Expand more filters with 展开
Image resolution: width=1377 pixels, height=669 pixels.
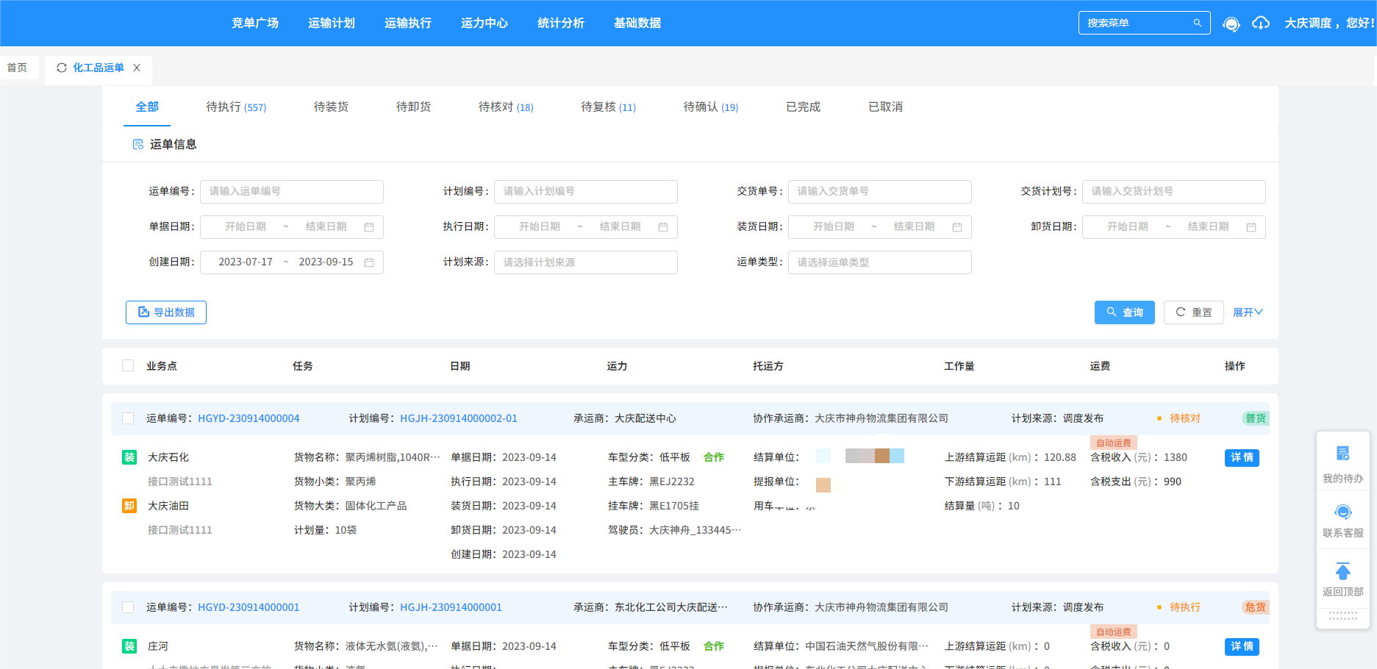tap(1248, 312)
